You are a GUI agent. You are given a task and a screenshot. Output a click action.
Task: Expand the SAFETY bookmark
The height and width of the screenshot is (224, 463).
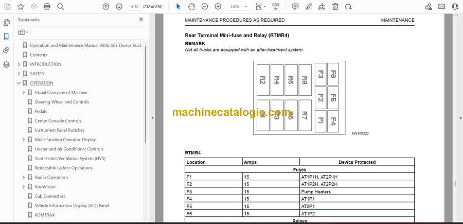pyautogui.click(x=19, y=74)
